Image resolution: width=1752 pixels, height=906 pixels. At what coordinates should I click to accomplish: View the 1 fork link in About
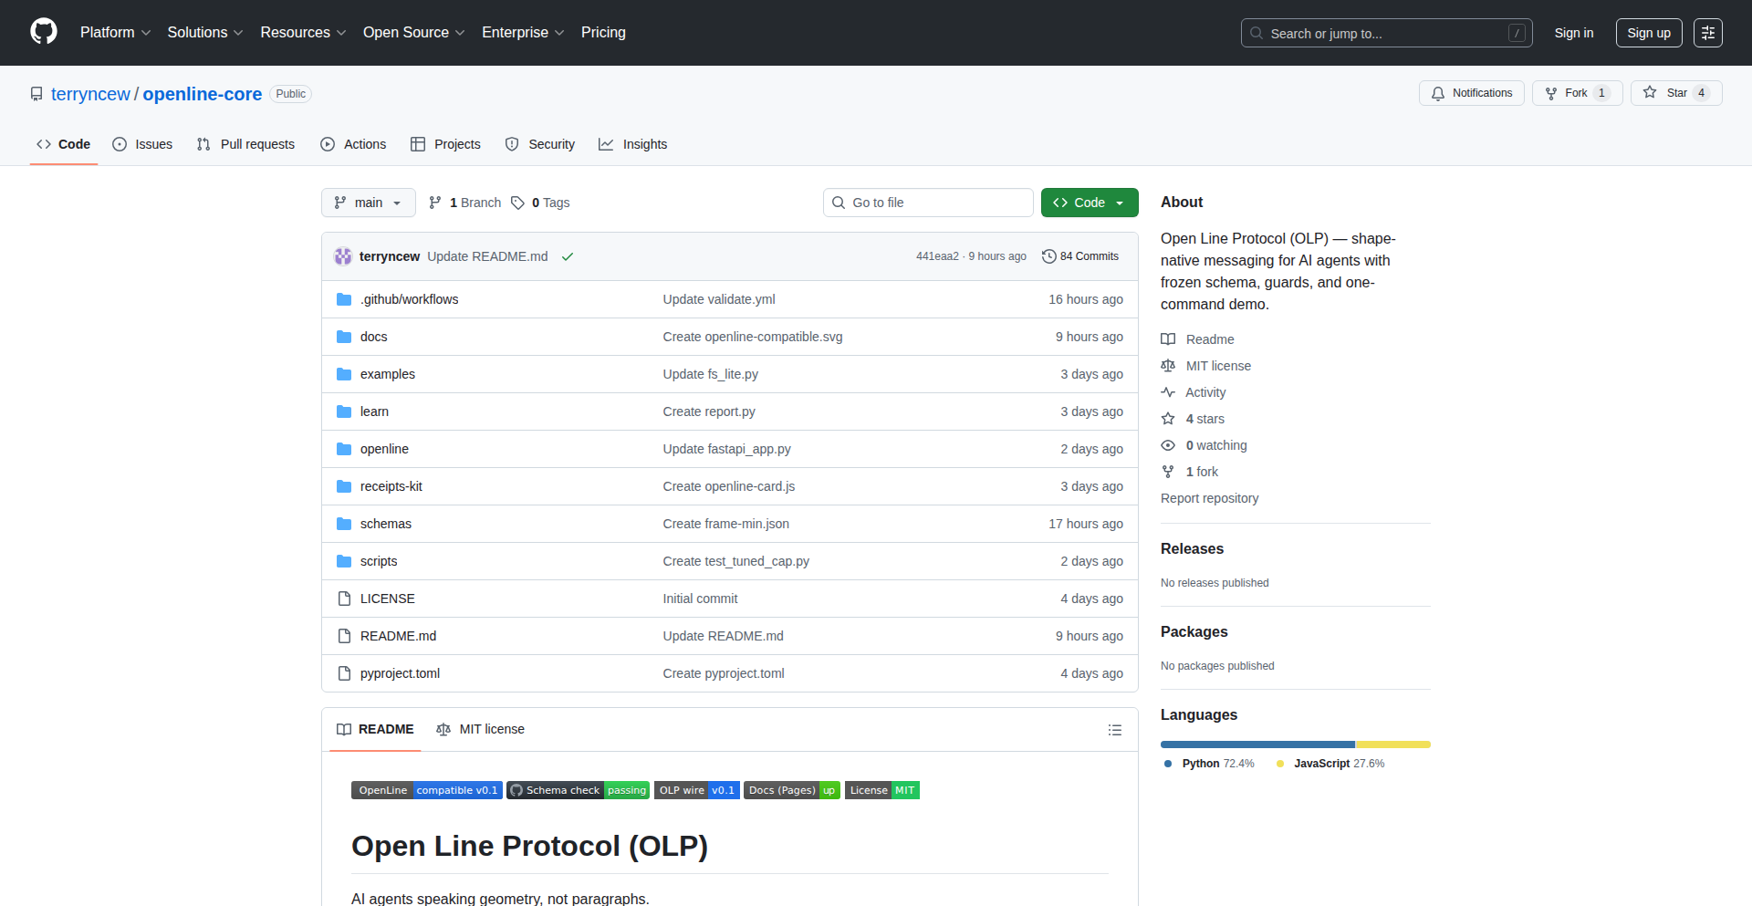[x=1190, y=472]
